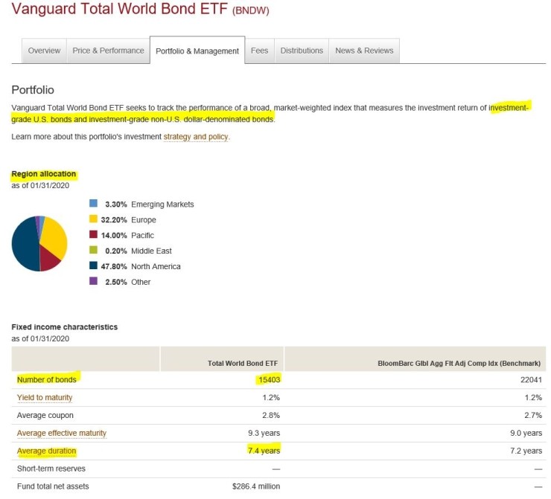Click the Europe yellow legend swatch

pyautogui.click(x=93, y=219)
